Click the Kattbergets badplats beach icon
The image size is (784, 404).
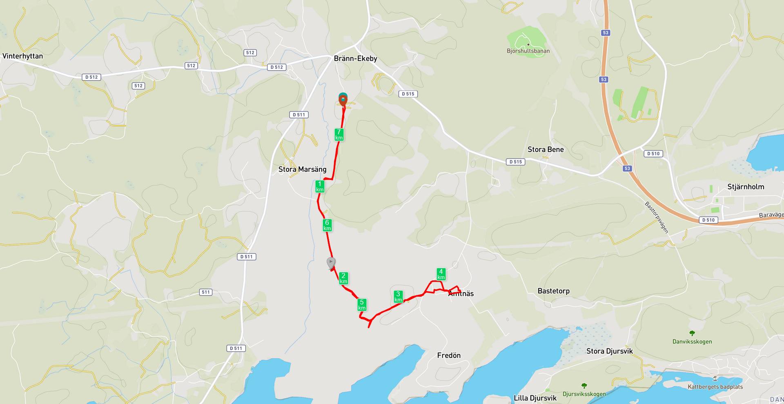715,378
